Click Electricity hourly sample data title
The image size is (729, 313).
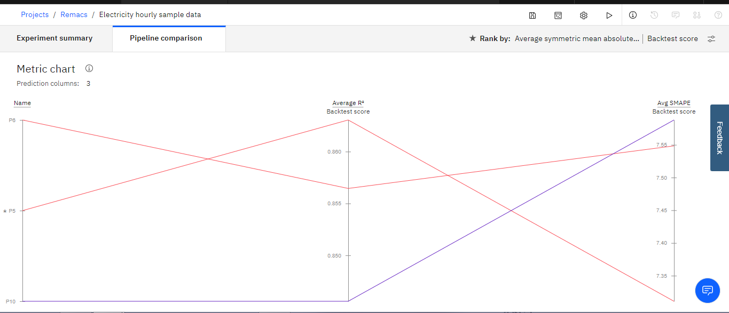tap(150, 14)
